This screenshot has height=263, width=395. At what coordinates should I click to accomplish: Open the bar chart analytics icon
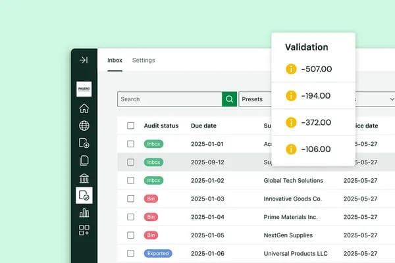coord(84,212)
